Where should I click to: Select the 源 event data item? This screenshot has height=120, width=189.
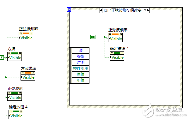(81, 50)
